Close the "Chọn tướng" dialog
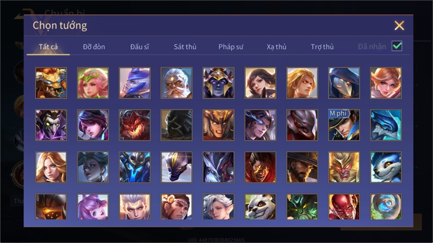 click(x=399, y=25)
